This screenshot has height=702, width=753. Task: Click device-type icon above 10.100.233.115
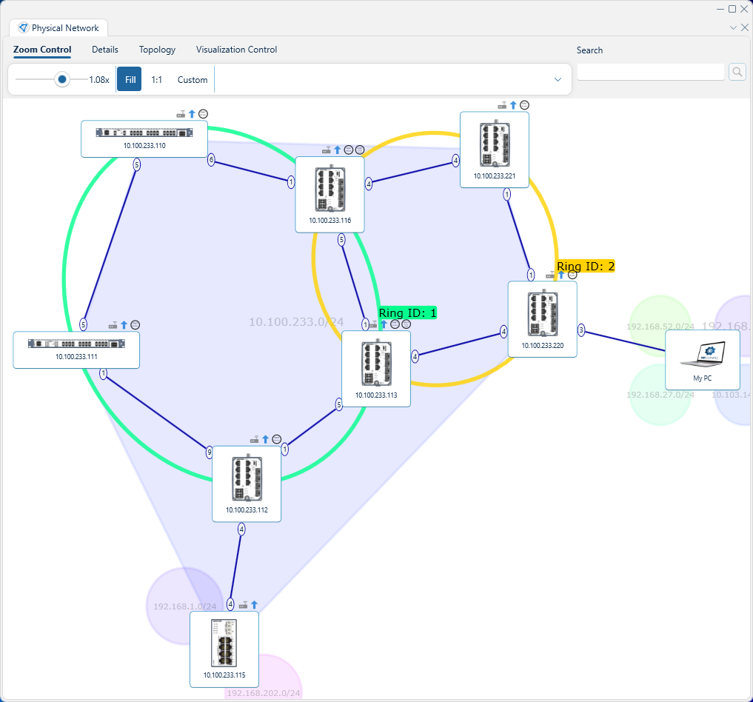[x=244, y=605]
